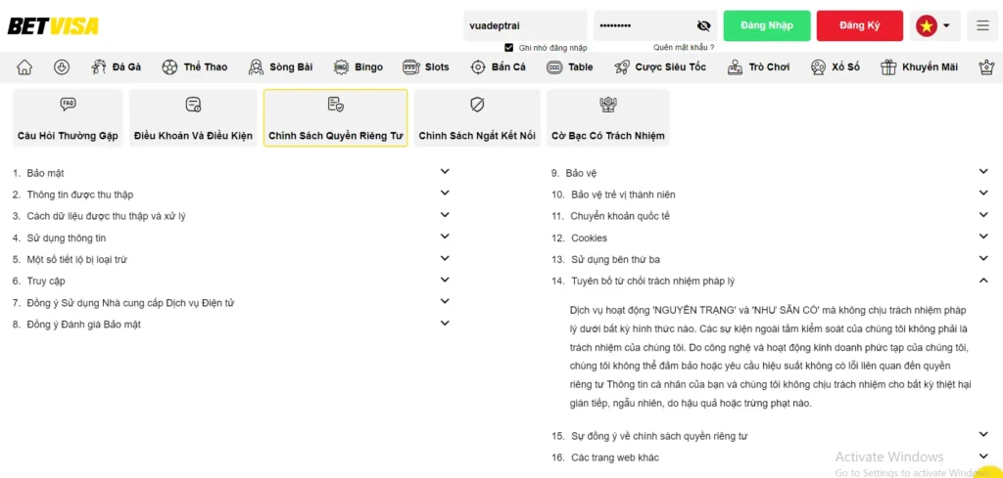
Task: Open Câu Hỏi Thường Gặp tab
Action: coord(68,117)
